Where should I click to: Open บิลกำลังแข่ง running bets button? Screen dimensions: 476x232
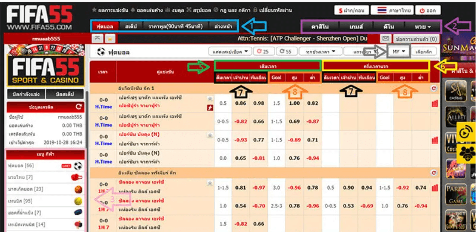coord(26,94)
